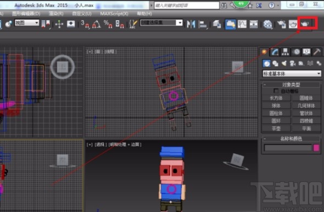This screenshot has height=212, width=324.
Task: Switch to the Motion panel tab
Action: click(296, 52)
